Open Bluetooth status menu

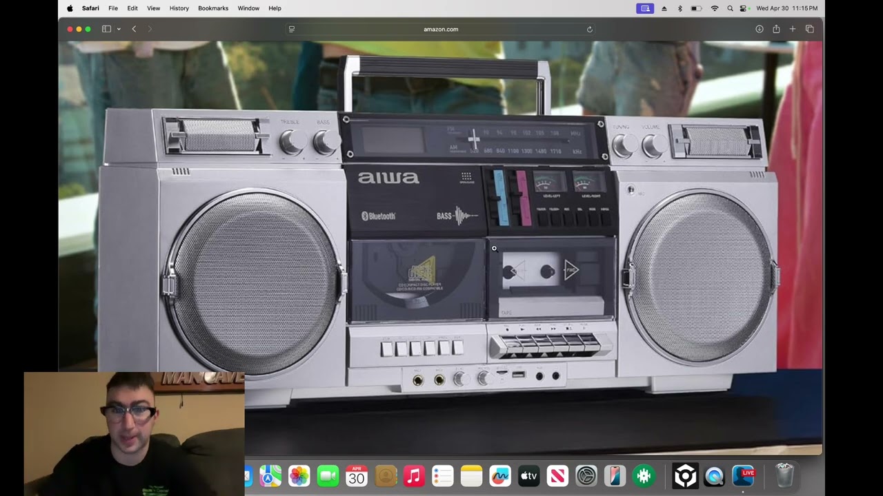click(679, 8)
